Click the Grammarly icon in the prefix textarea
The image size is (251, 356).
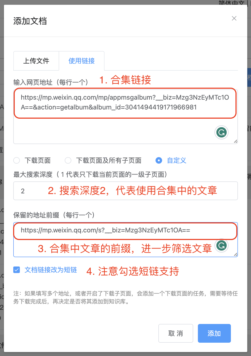222,246
